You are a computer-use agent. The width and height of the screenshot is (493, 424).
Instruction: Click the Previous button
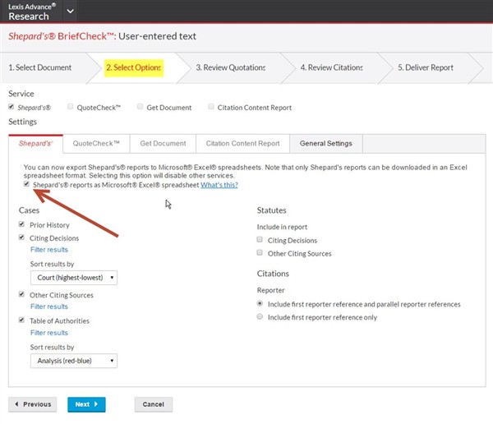[x=33, y=404]
